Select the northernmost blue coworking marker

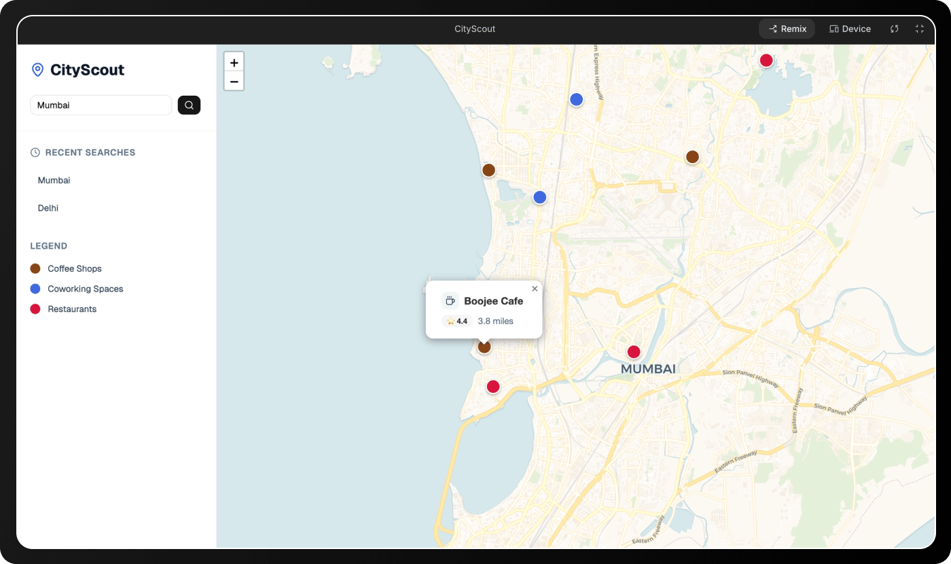[576, 100]
